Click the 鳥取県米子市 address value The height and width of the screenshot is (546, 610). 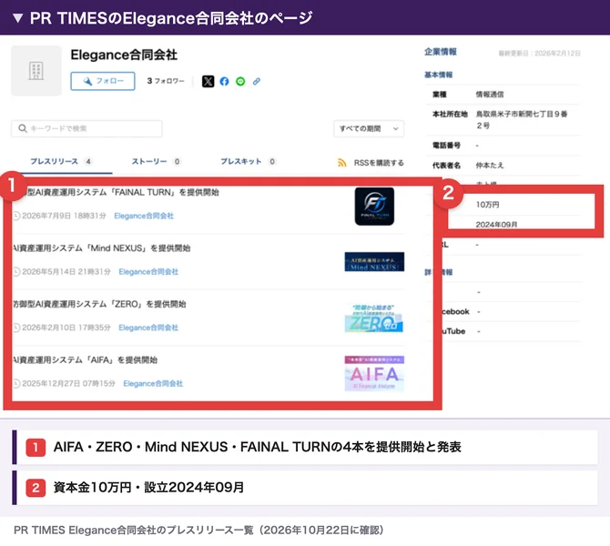(522, 119)
